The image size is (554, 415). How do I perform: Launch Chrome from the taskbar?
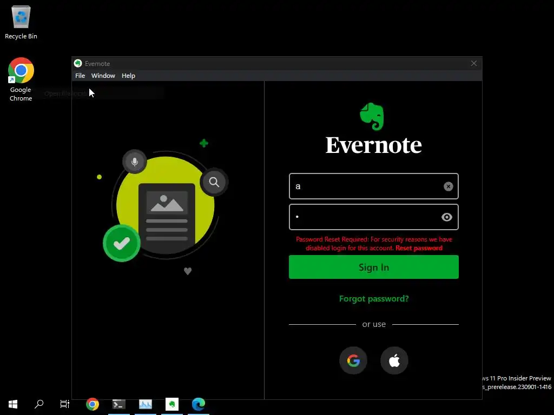[x=93, y=404]
